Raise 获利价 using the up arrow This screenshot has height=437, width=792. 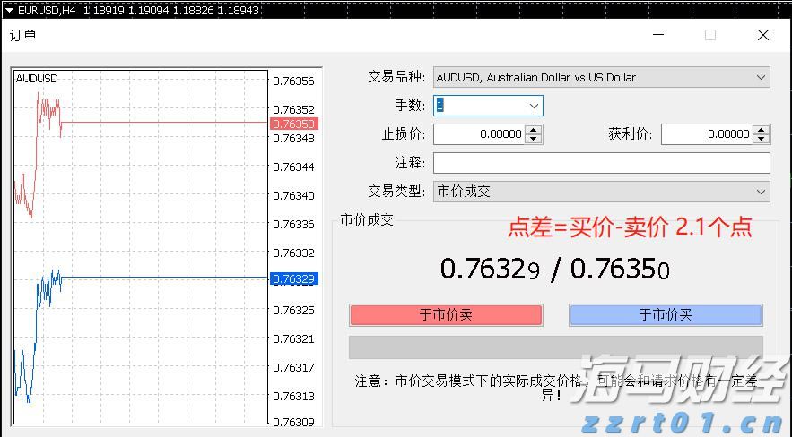tap(762, 130)
